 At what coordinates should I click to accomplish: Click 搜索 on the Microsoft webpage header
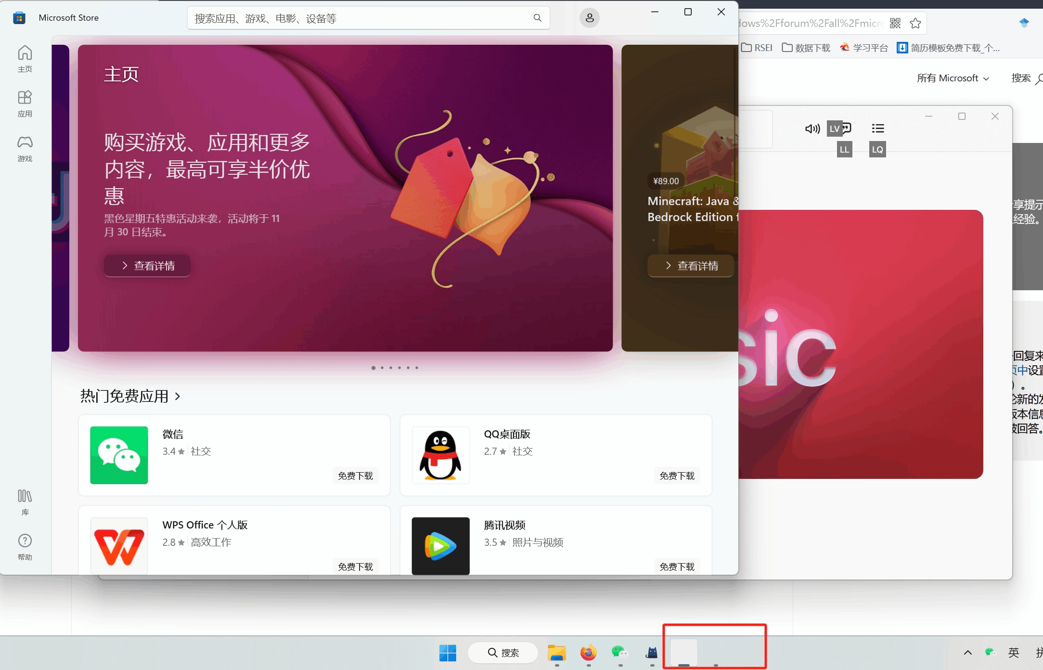tap(1026, 78)
